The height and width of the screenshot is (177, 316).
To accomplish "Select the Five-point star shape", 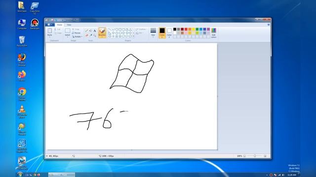I will 117,36.
